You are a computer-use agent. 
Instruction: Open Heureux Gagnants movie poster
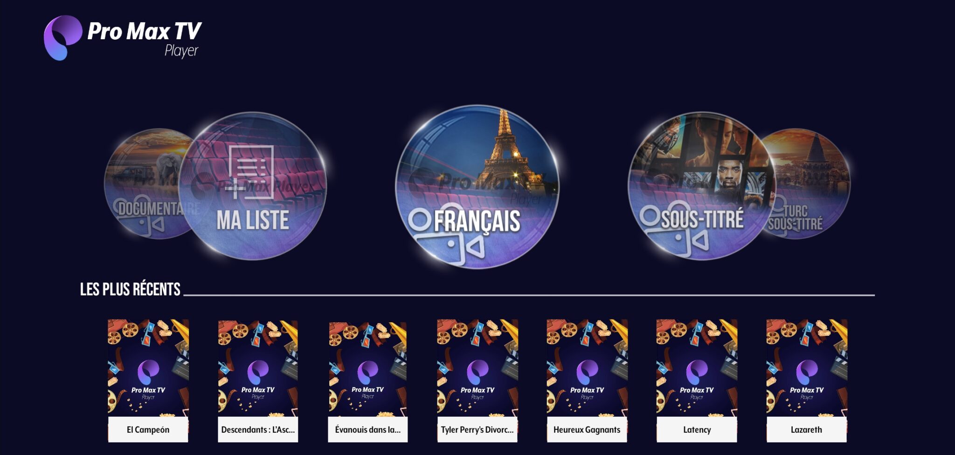pos(587,368)
